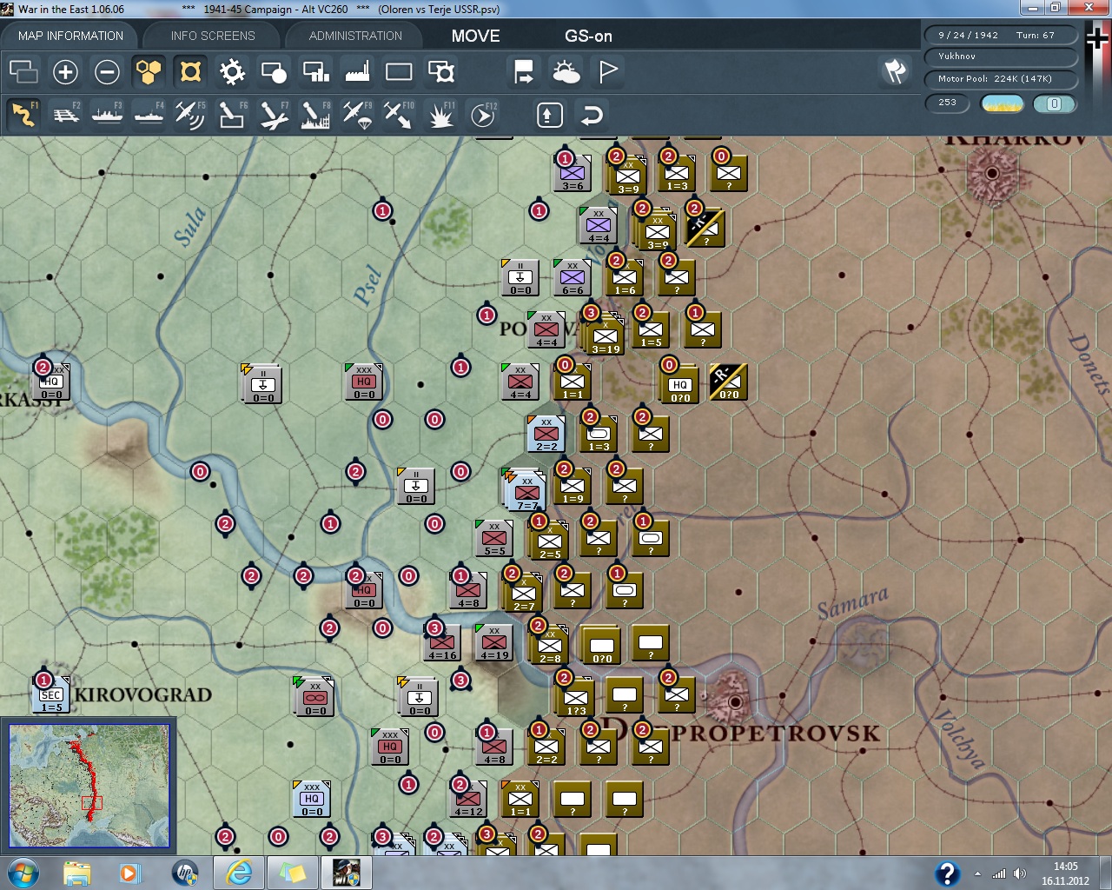Click the air transport parachute icon (F9)
This screenshot has width=1112, height=890.
[x=357, y=115]
